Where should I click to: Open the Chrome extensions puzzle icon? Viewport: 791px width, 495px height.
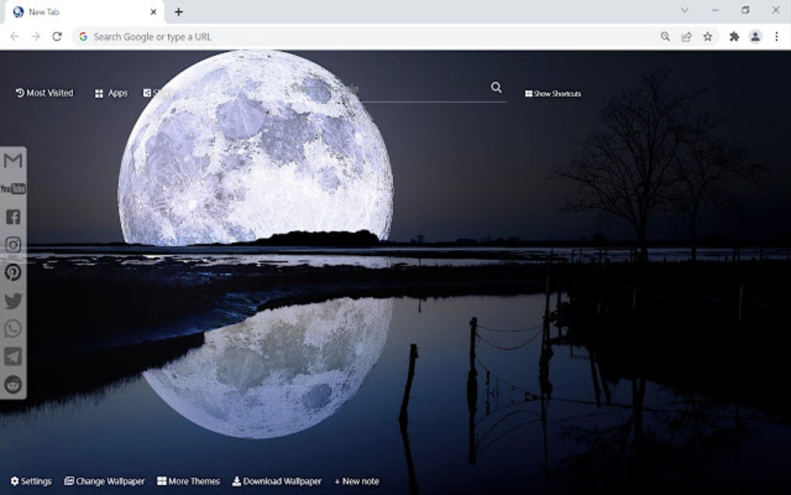(x=734, y=36)
